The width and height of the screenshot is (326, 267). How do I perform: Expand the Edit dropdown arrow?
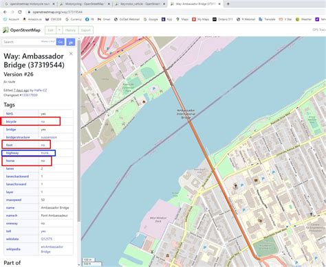(59, 30)
